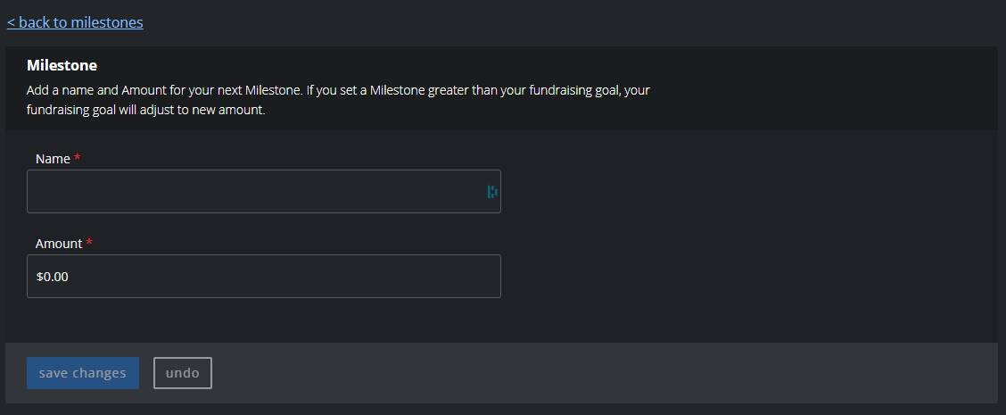Click the save changes button
The image size is (1006, 415).
[x=83, y=373]
